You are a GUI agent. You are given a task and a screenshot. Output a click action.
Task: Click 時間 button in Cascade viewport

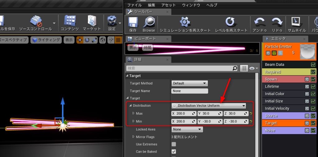pos(148,48)
